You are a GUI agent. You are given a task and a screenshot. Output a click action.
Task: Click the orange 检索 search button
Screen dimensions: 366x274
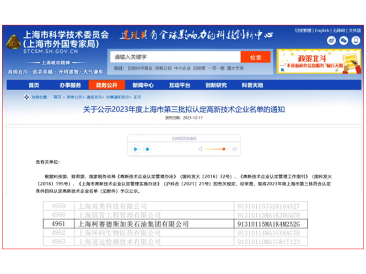(255, 58)
